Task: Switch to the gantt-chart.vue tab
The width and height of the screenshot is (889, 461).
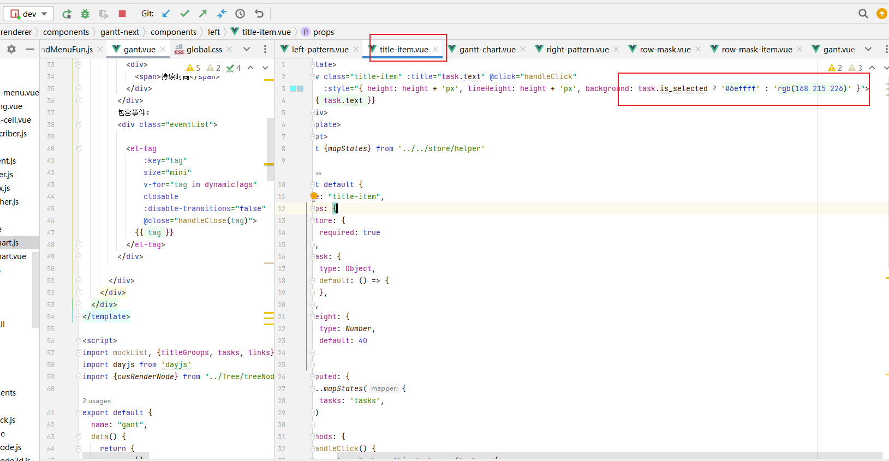Action: pos(487,49)
